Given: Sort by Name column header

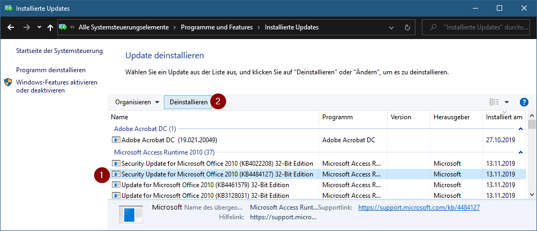Looking at the screenshot, I should click(x=214, y=117).
